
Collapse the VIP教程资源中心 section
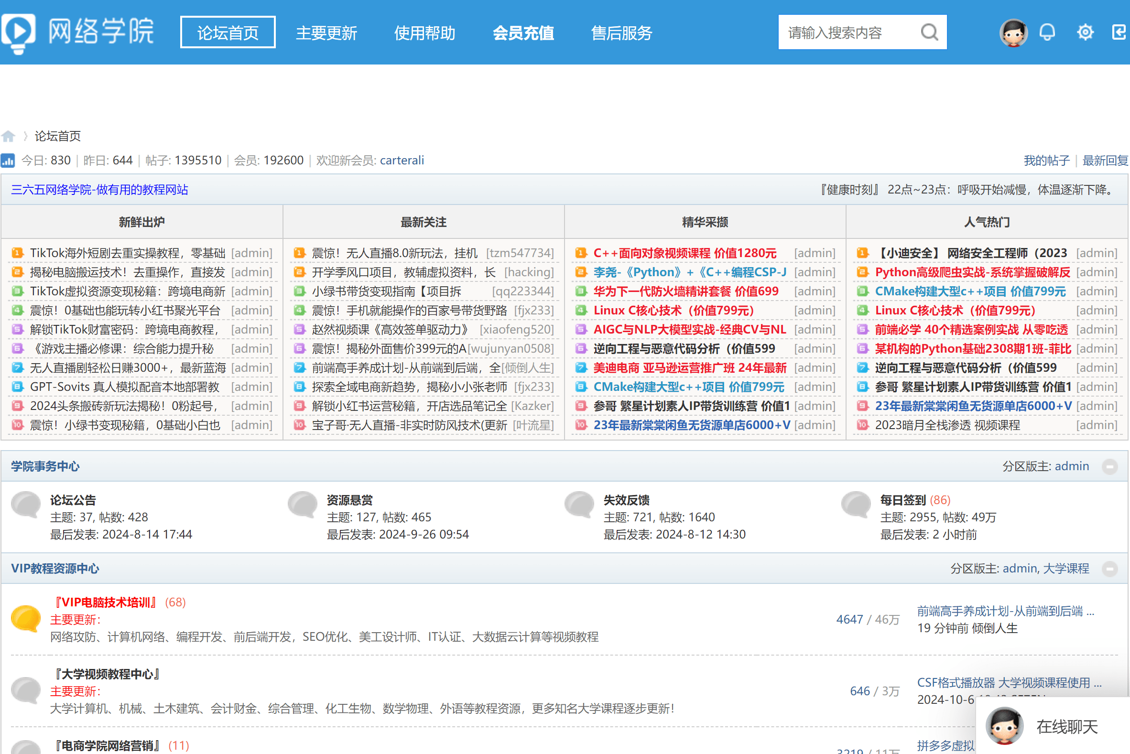pos(1110,569)
